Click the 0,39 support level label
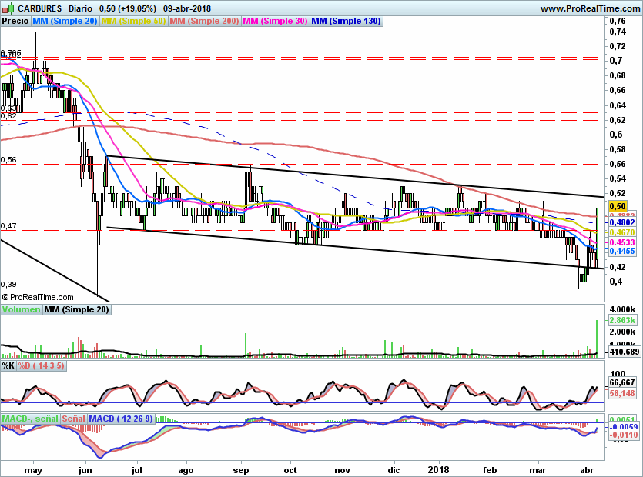643x477 pixels. (x=8, y=285)
